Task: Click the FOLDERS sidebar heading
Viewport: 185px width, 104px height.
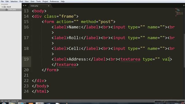Action: [x=5, y=4]
